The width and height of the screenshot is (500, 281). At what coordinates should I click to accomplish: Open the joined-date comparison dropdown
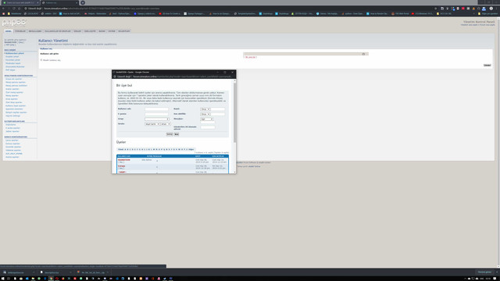(205, 109)
